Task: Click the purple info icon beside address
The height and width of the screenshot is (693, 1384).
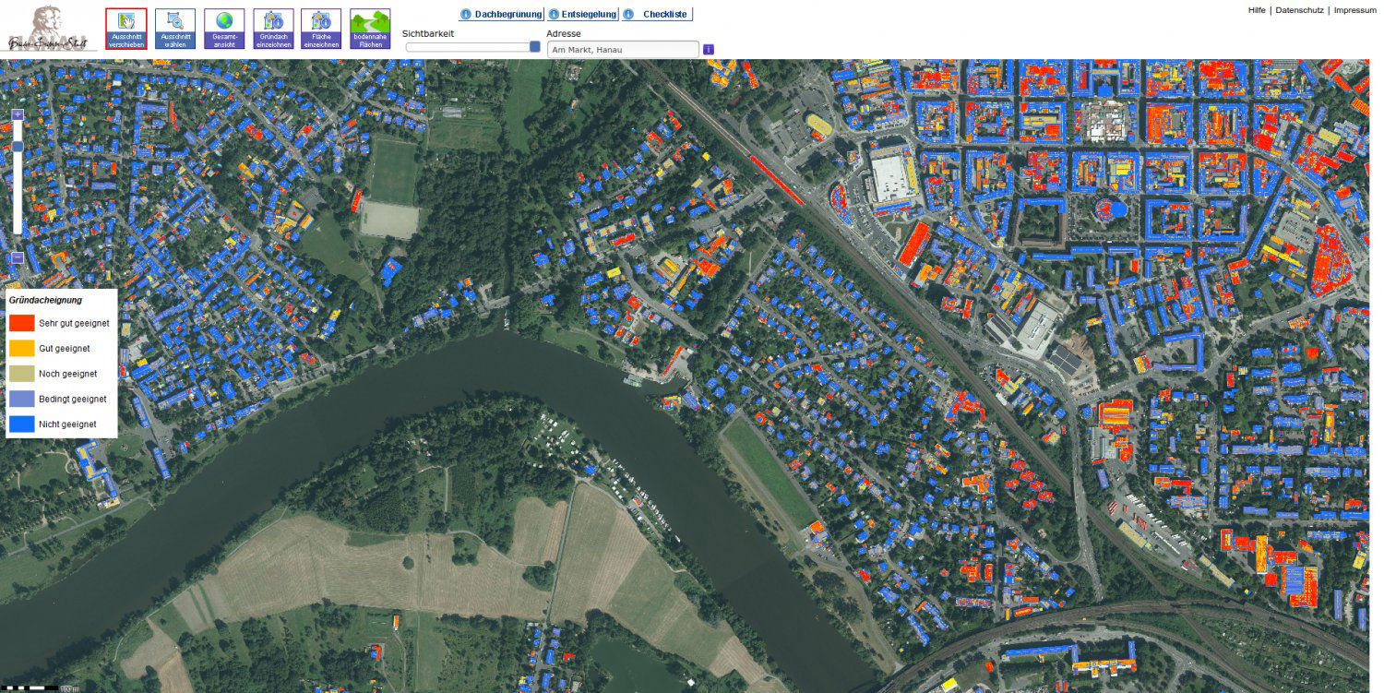Action: tap(709, 49)
